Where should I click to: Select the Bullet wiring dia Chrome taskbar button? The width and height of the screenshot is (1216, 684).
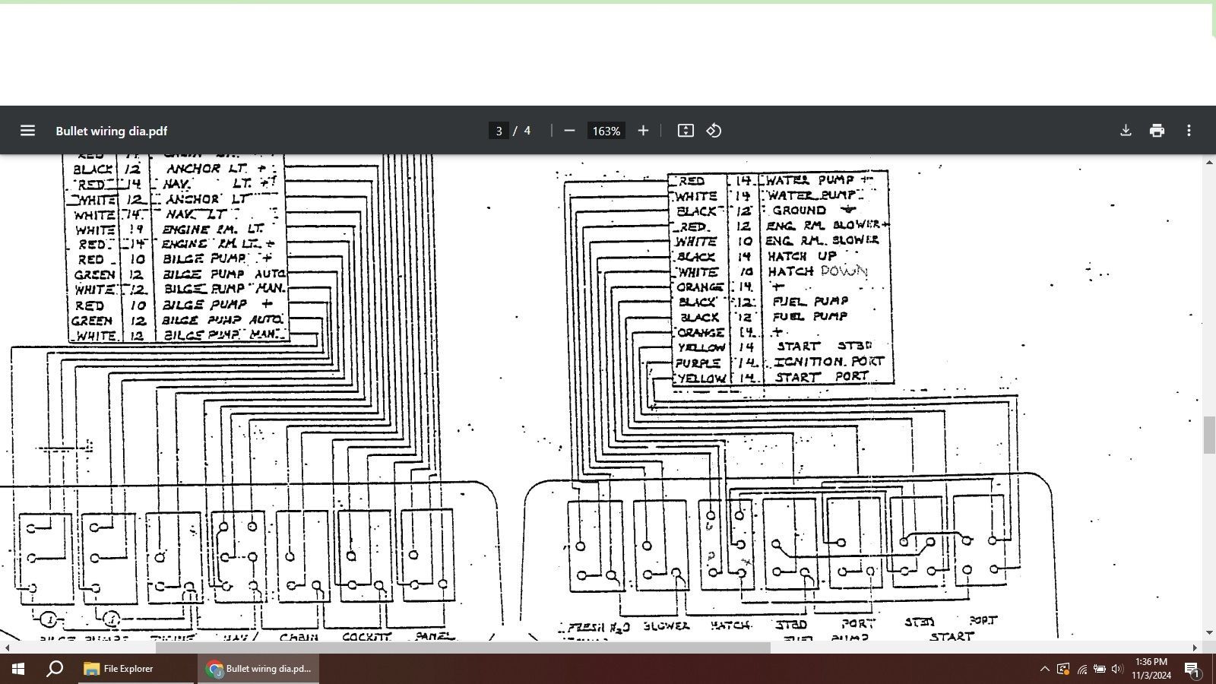[258, 669]
